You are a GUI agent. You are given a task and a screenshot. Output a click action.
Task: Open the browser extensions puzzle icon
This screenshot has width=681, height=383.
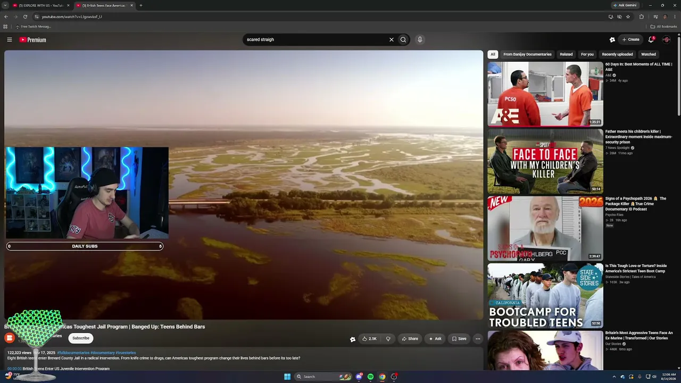pos(642,16)
